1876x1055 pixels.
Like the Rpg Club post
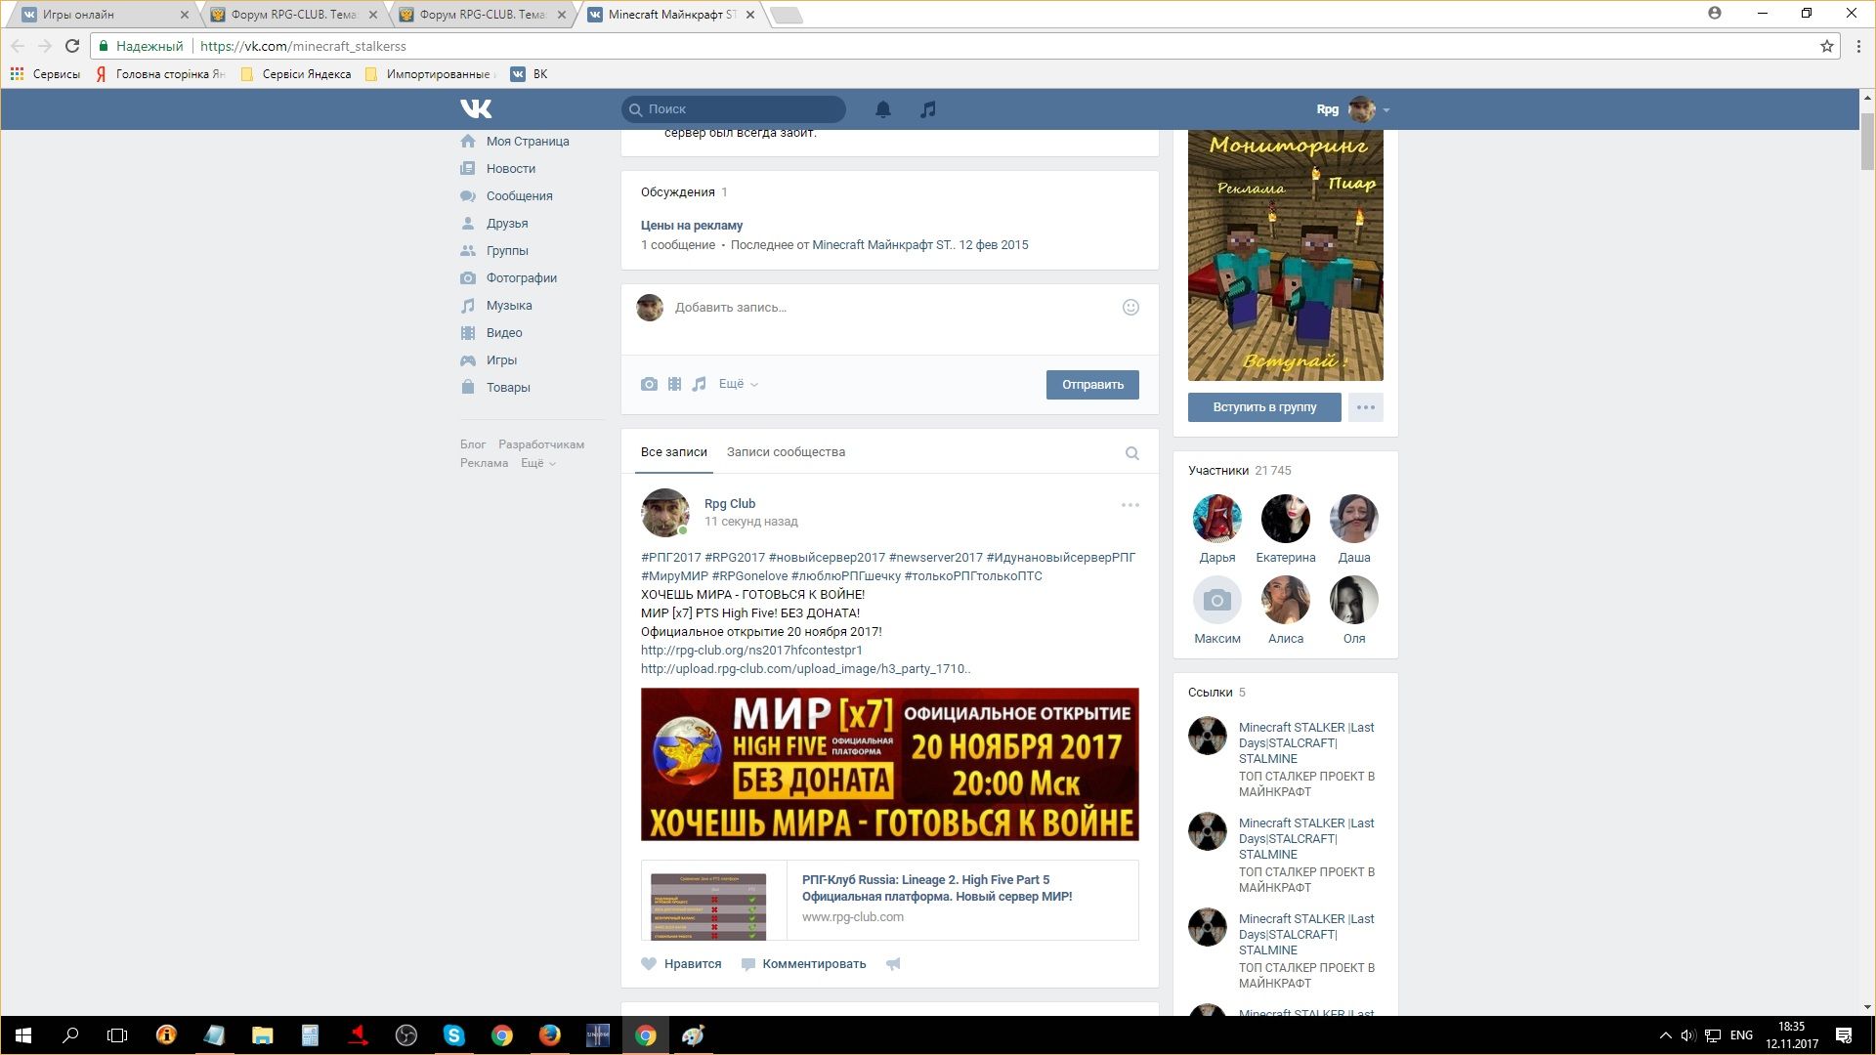pos(681,963)
